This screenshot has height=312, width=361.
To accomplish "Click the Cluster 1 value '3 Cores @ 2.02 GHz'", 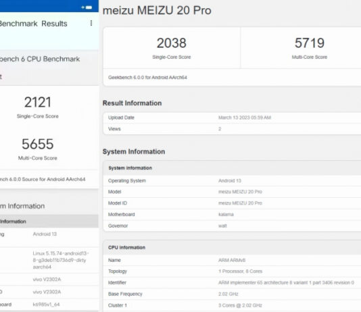I will (240, 305).
